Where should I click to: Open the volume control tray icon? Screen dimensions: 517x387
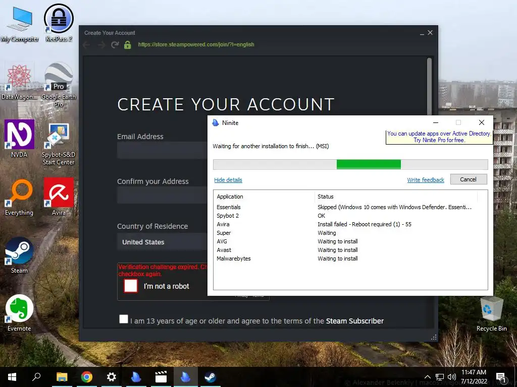click(x=452, y=377)
